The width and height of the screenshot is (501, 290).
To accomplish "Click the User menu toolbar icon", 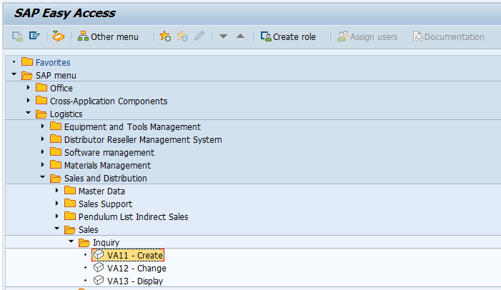I will tap(17, 36).
